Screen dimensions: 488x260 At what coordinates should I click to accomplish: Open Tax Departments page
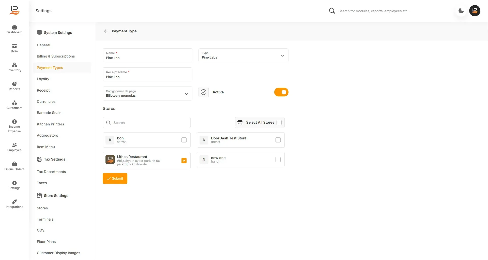(x=51, y=172)
